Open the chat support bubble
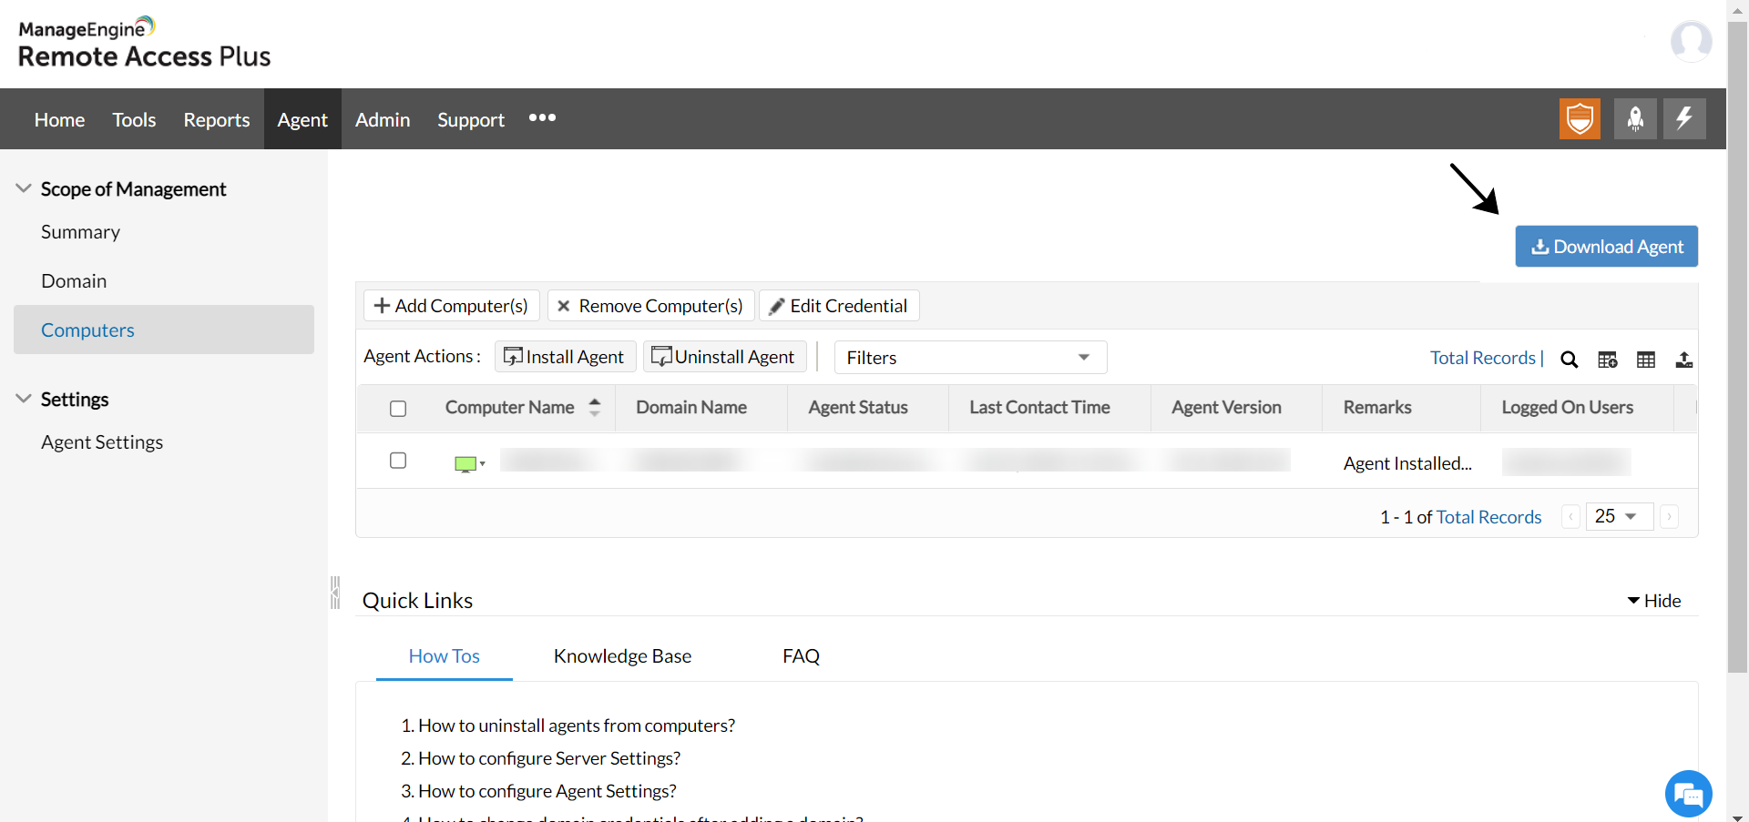 point(1688,793)
